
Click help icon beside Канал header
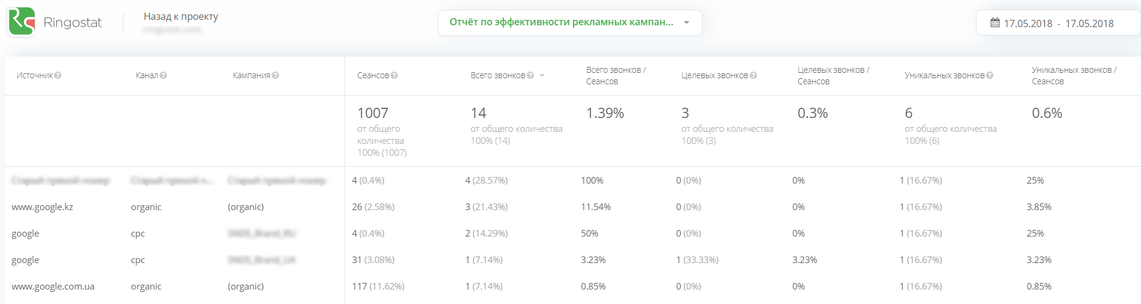[x=163, y=76]
